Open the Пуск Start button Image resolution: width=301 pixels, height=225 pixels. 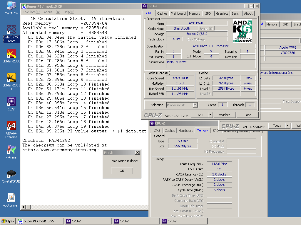[8, 221]
